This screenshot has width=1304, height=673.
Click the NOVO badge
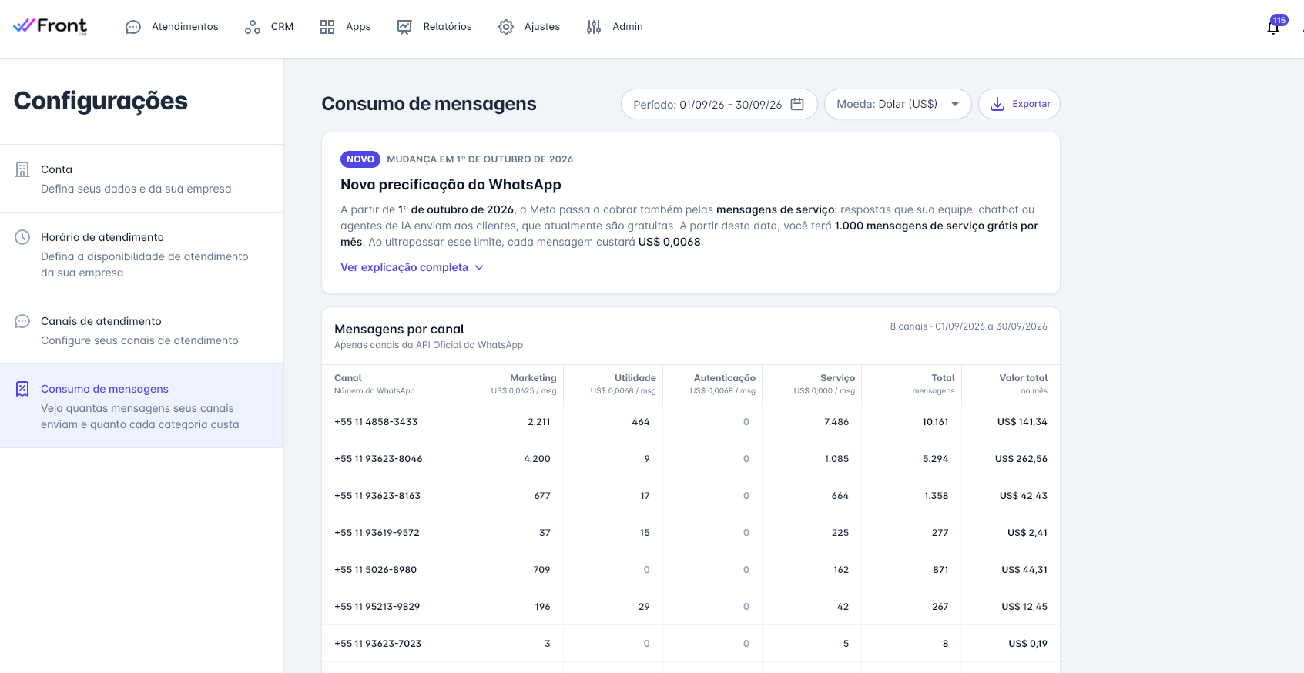point(360,159)
